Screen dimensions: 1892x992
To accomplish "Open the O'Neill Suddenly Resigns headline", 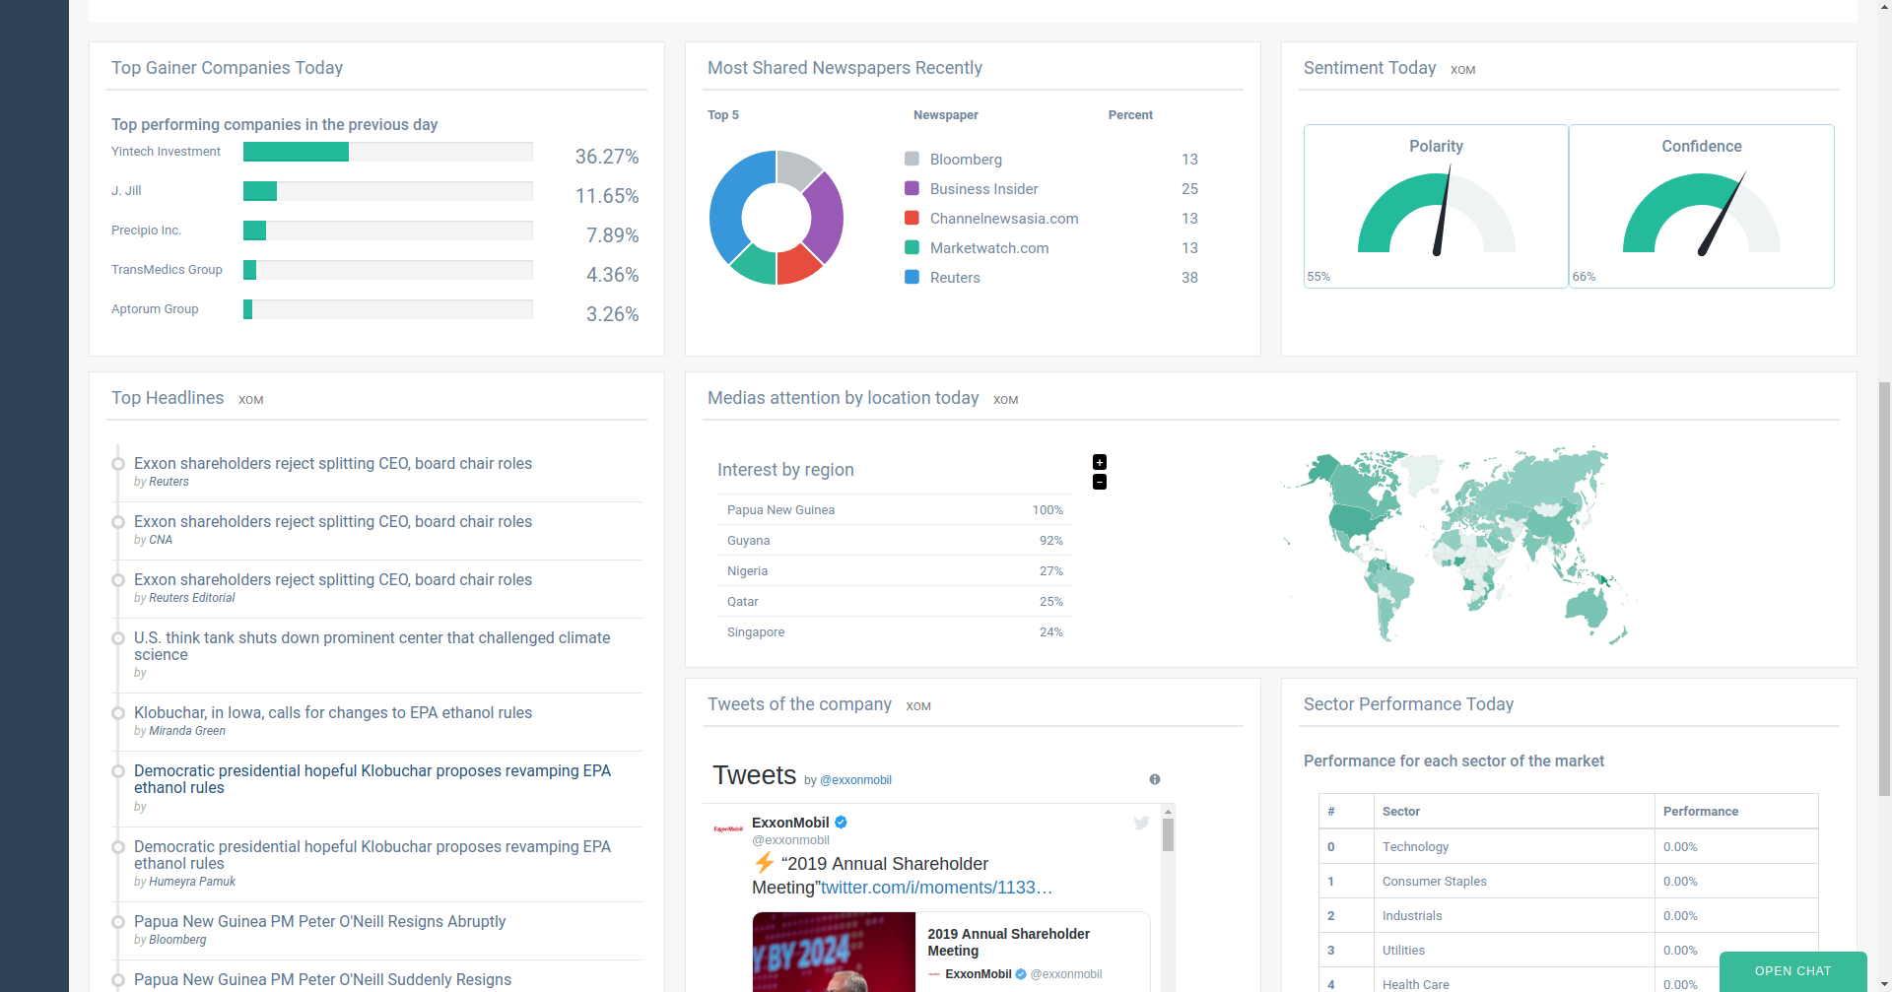I will point(322,980).
